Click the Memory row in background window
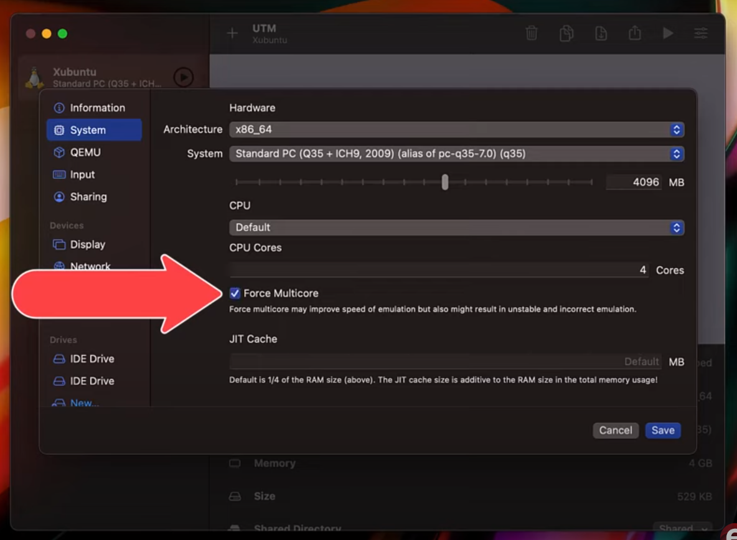The height and width of the screenshot is (540, 737). pos(470,463)
